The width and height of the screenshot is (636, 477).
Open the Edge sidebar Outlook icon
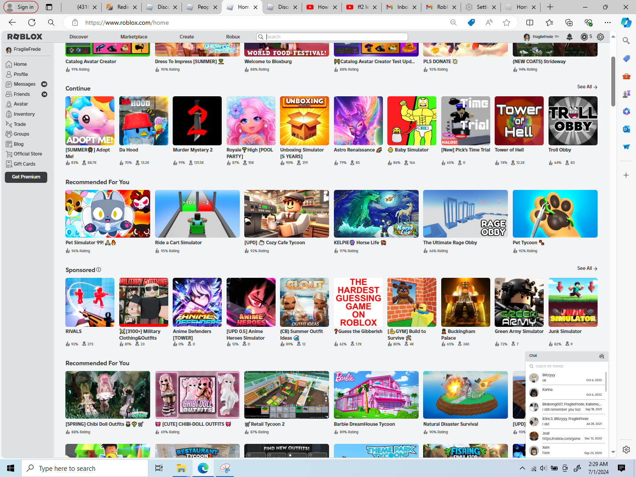click(x=626, y=129)
